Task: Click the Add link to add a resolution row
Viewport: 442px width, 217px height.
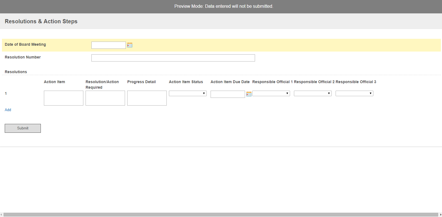Action: 8,110
